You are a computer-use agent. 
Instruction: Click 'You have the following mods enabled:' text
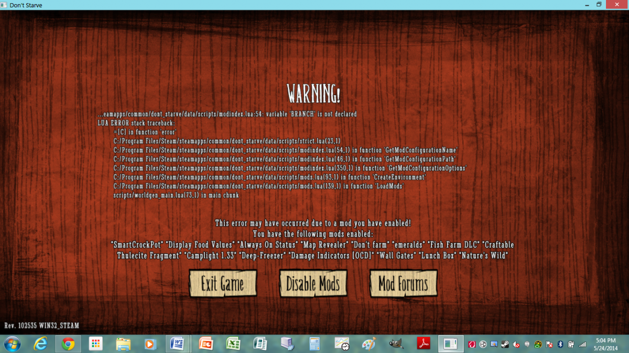pyautogui.click(x=313, y=234)
